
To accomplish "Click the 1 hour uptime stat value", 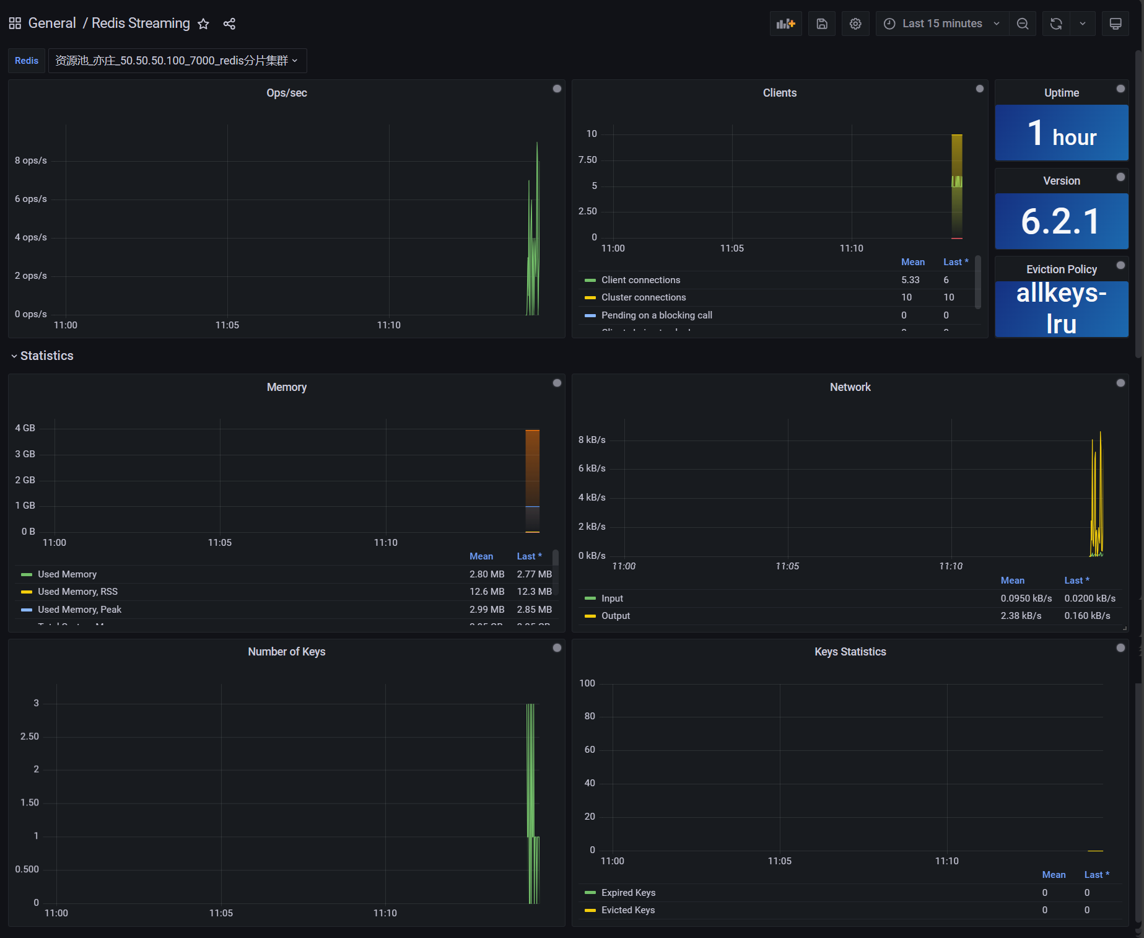I will 1061,133.
